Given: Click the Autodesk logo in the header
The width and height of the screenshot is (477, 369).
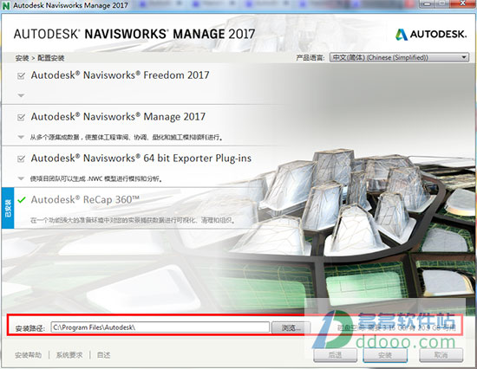Looking at the screenshot, I should (431, 35).
